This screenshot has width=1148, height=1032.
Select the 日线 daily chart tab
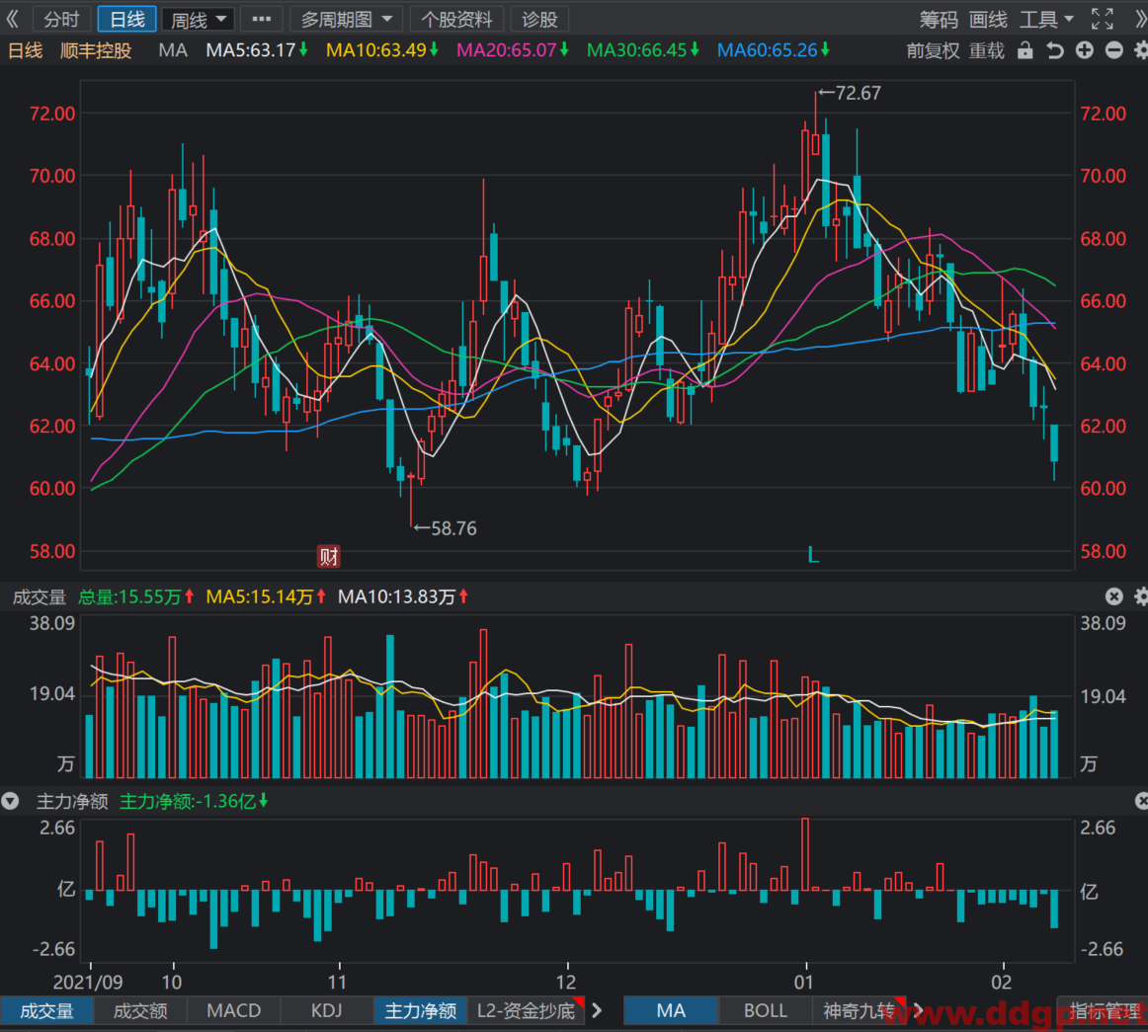tap(126, 19)
